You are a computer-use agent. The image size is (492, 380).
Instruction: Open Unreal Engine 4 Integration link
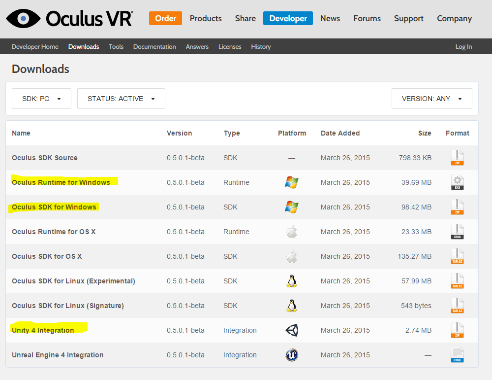coord(58,355)
